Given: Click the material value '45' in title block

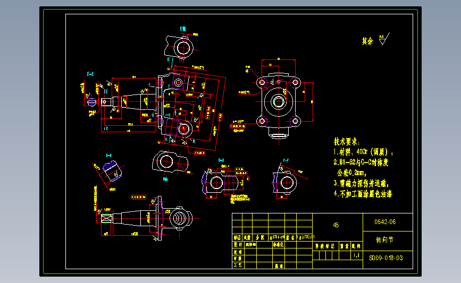Looking at the screenshot, I should [x=336, y=225].
